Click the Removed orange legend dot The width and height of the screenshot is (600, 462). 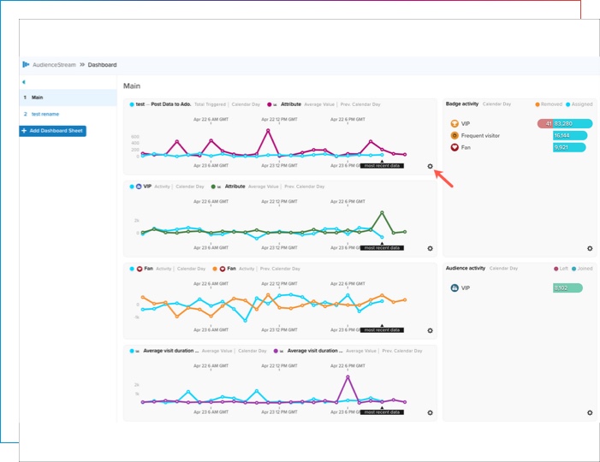538,104
